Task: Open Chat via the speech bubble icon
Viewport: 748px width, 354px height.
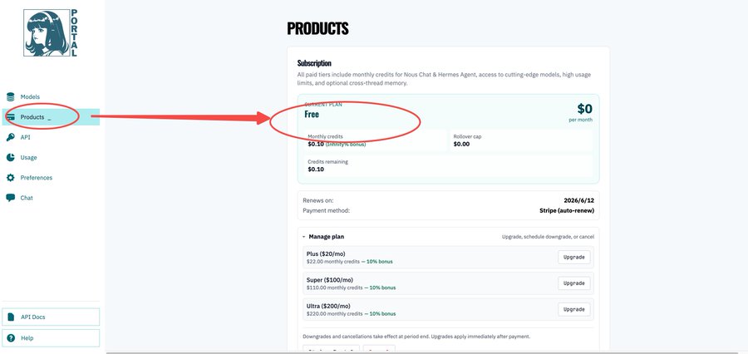Action: [x=11, y=198]
